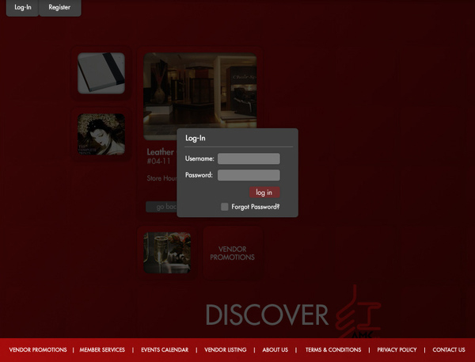The width and height of the screenshot is (475, 362).
Task: Click the Forgot Password? text
Action: click(256, 207)
